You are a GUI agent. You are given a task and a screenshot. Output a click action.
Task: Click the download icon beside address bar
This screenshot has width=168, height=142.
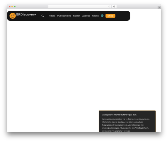(x=114, y=6)
